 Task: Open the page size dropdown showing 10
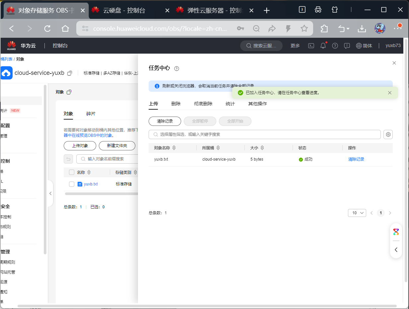pyautogui.click(x=357, y=213)
